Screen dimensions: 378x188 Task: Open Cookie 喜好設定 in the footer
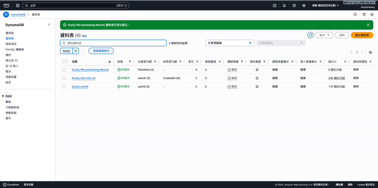366,185
